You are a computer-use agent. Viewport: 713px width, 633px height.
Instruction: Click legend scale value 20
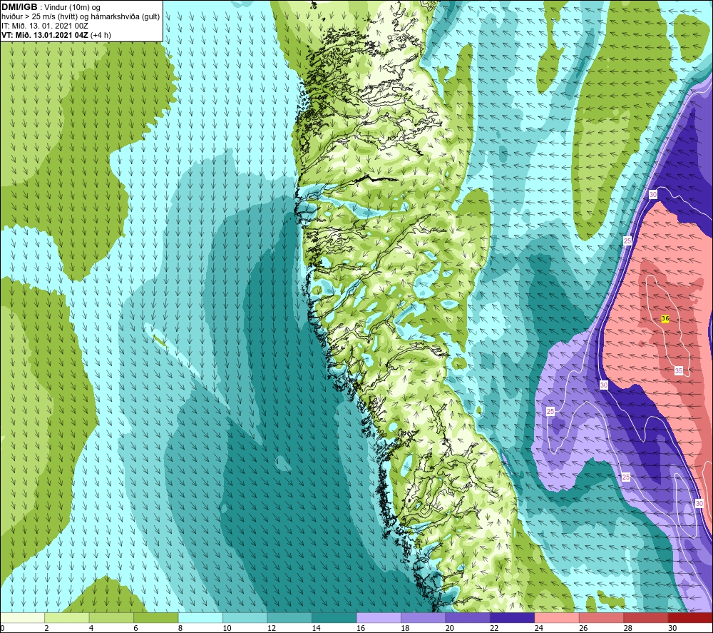[450, 628]
